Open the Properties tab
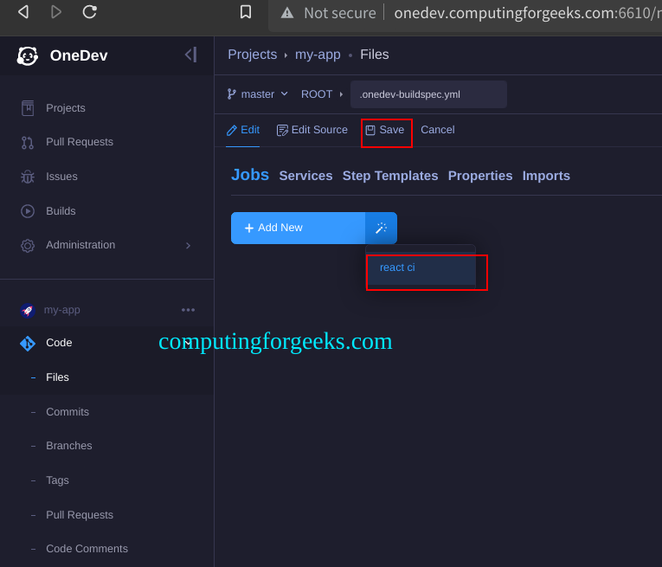The width and height of the screenshot is (662, 567). pyautogui.click(x=480, y=176)
